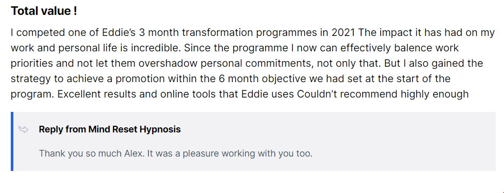Click the name 'Alex' in the reply
Screen dimensions: 504x193
(x=135, y=153)
